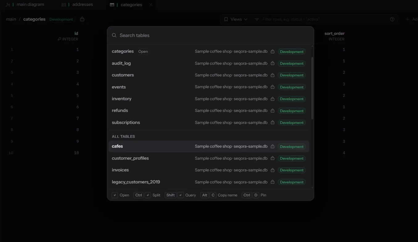
Task: Select the events table
Action: pyautogui.click(x=209, y=87)
